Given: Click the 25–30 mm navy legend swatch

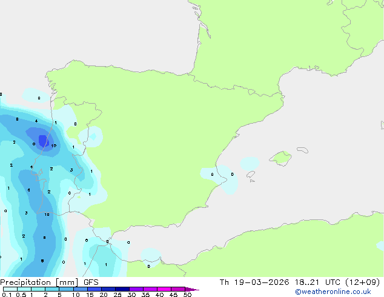Looking at the screenshot, I should pos(122,289).
